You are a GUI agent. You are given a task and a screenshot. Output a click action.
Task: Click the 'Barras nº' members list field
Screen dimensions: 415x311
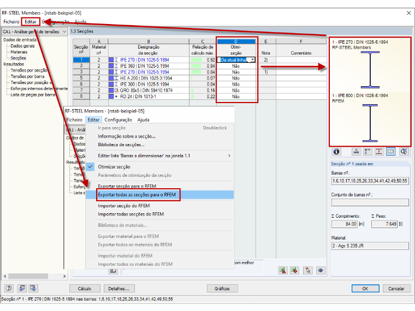point(370,181)
